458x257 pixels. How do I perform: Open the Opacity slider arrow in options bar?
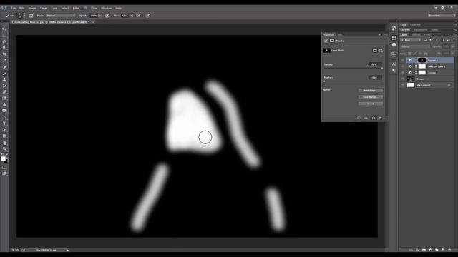click(x=100, y=16)
